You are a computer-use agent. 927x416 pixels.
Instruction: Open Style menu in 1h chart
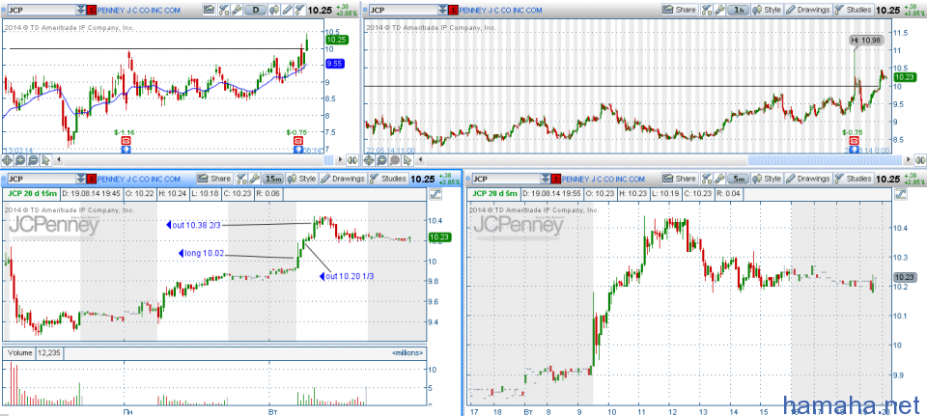(767, 10)
